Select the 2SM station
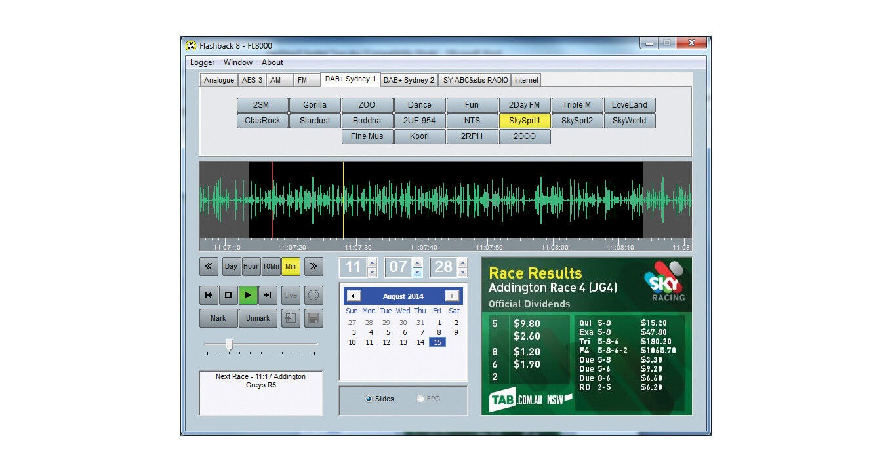This screenshot has height=472, width=892. coord(262,105)
